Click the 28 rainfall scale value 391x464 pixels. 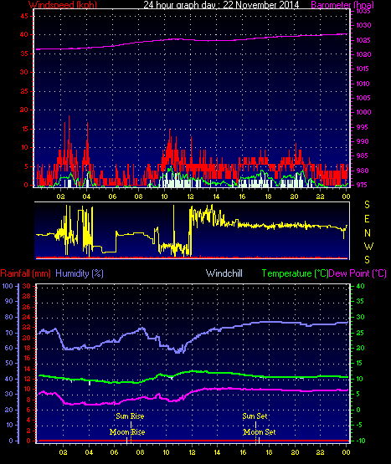(27, 296)
